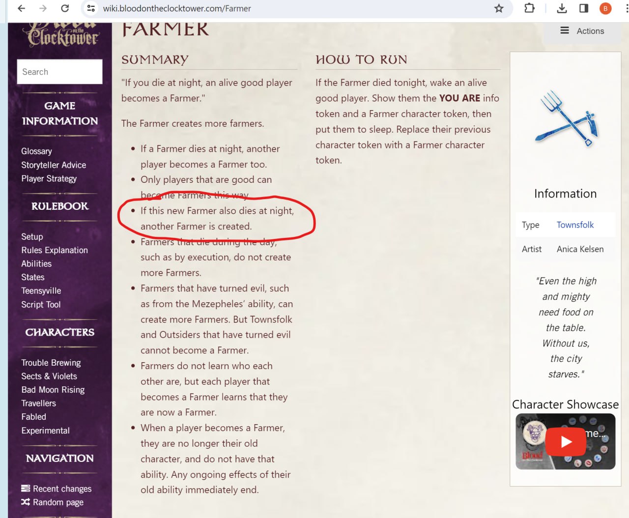Viewport: 629px width, 518px height.
Task: Follow the Townsfolk type link
Action: click(x=575, y=225)
